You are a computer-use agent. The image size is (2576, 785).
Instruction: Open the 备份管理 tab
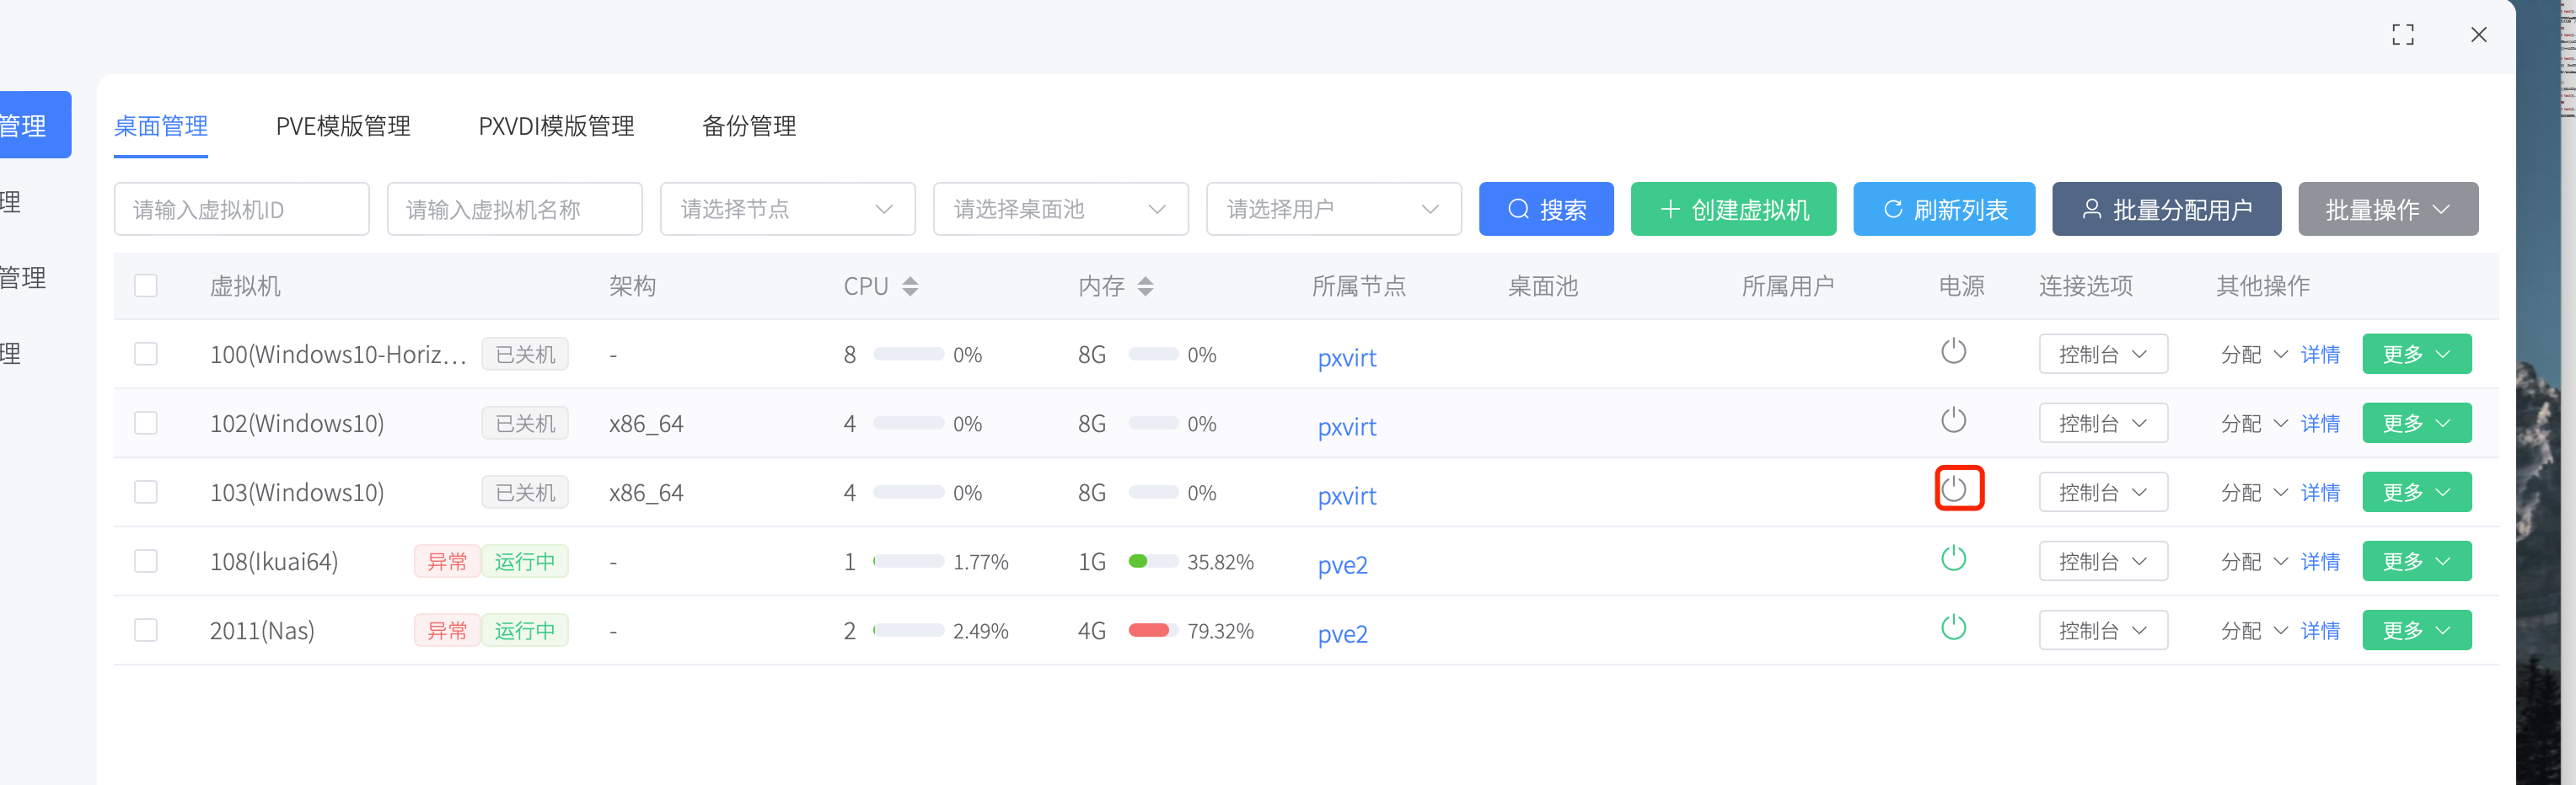(748, 125)
